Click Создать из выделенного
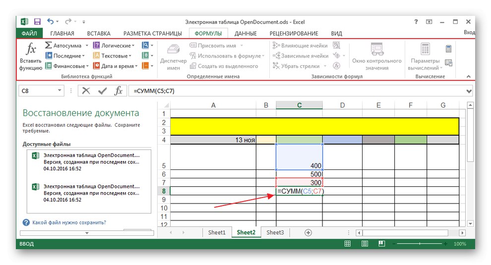The width and height of the screenshot is (491, 265). (x=224, y=66)
